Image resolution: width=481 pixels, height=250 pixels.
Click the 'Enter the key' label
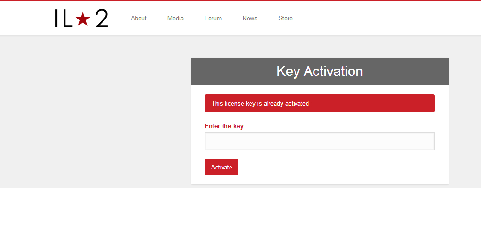(x=224, y=126)
